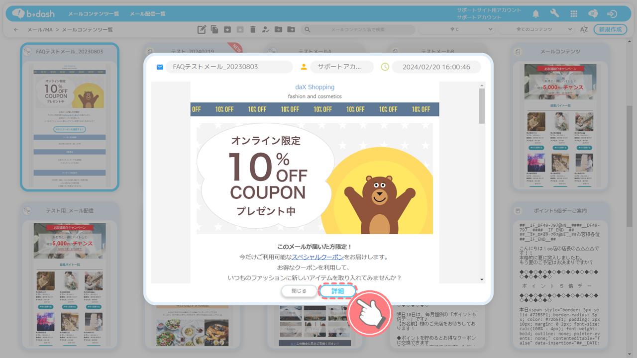The height and width of the screenshot is (358, 637).
Task: Click the type icon on the テストメールB card
Action: (x=395, y=51)
